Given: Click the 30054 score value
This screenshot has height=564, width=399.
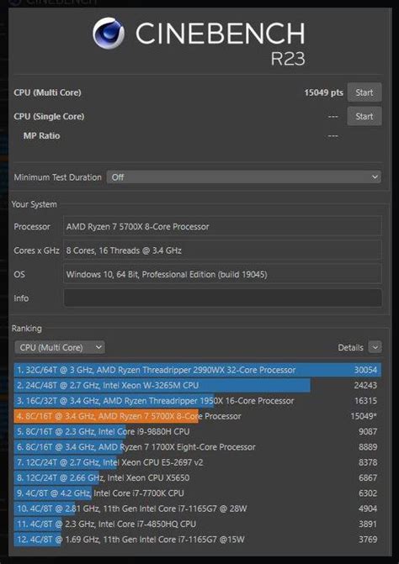Looking at the screenshot, I should [365, 370].
